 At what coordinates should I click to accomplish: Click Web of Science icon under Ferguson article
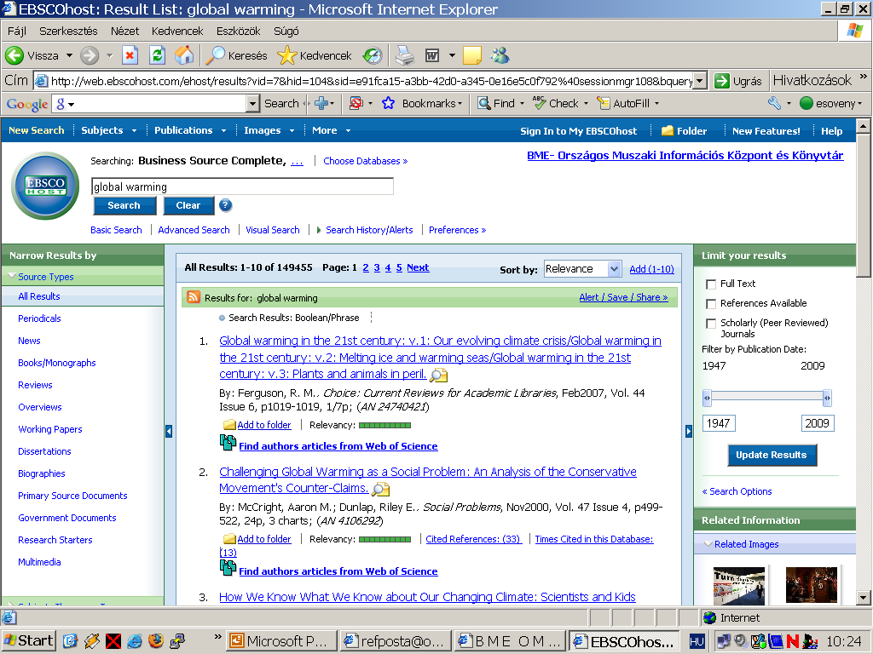click(228, 443)
